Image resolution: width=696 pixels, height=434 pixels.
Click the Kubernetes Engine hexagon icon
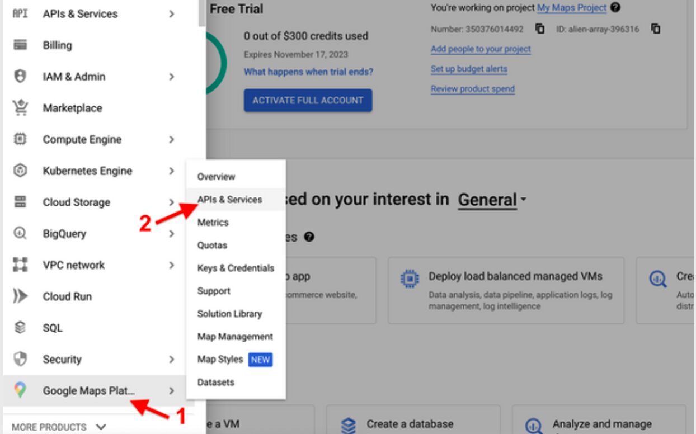20,171
